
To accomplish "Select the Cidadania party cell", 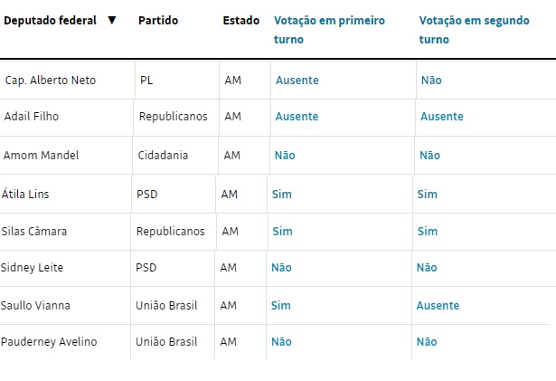I will pos(175,156).
